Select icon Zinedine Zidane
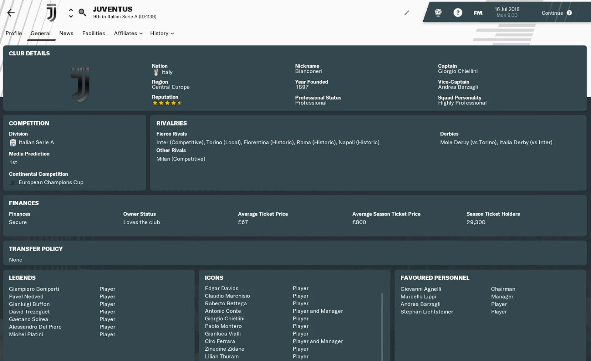This screenshot has width=591, height=361. click(225, 349)
